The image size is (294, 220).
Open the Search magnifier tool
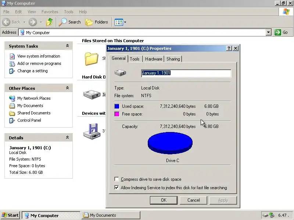coord(70,22)
